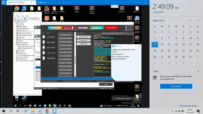Show hidden icons chevron in local tray
Viewport: 203px width, 114px height.
172,111
